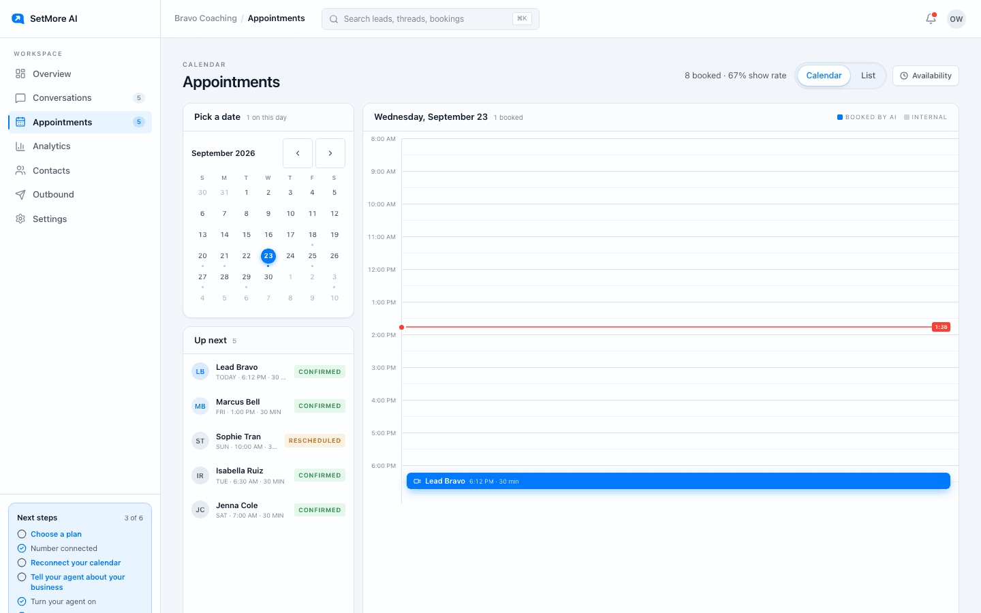The height and width of the screenshot is (613, 981).
Task: Select September 25 in the date picker
Action: click(312, 256)
